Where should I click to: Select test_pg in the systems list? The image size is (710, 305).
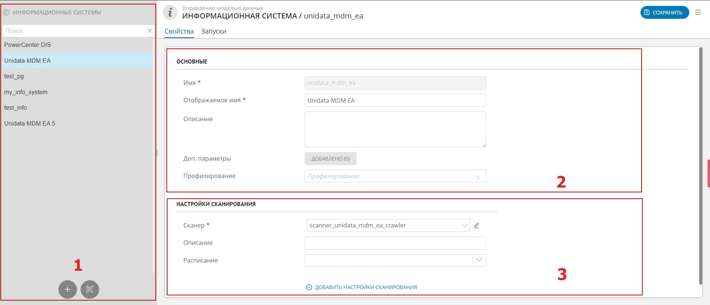(x=77, y=76)
